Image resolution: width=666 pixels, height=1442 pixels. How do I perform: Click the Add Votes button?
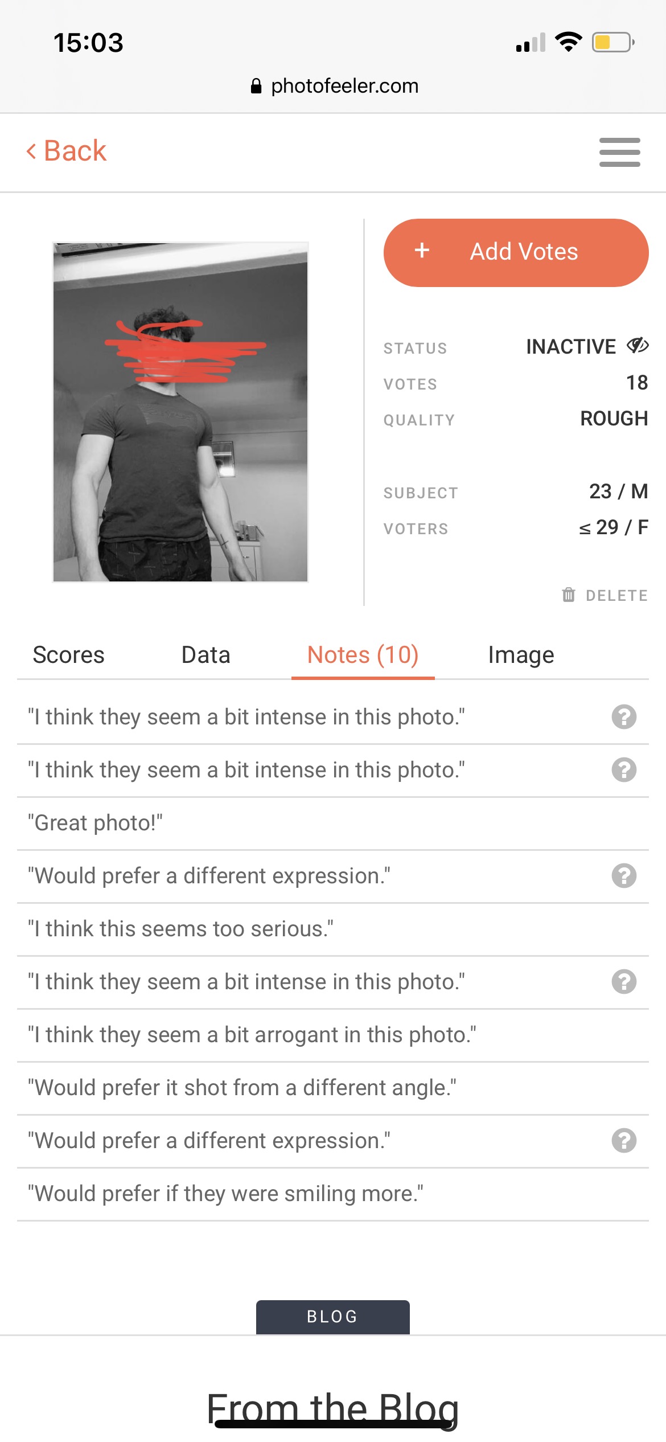[x=516, y=252]
